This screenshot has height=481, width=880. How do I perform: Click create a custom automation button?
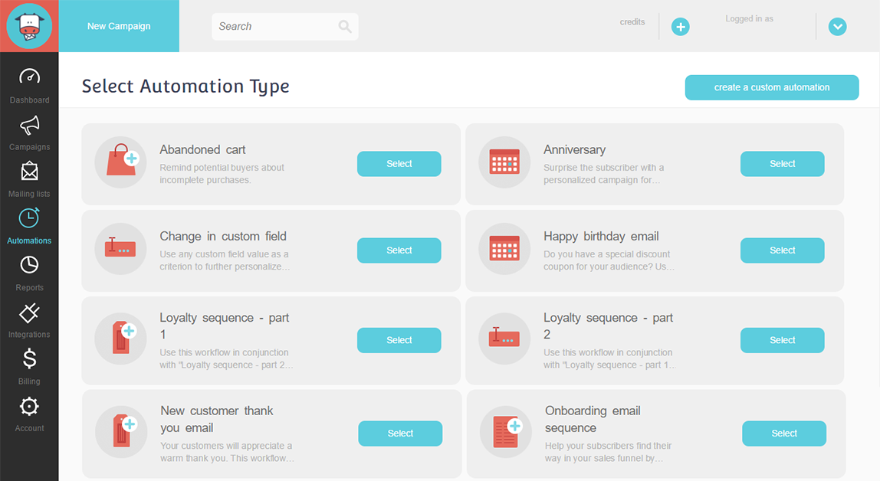(x=772, y=87)
